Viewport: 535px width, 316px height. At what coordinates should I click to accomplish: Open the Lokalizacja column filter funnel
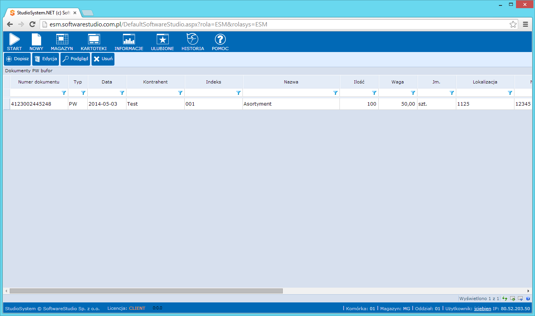click(x=510, y=93)
